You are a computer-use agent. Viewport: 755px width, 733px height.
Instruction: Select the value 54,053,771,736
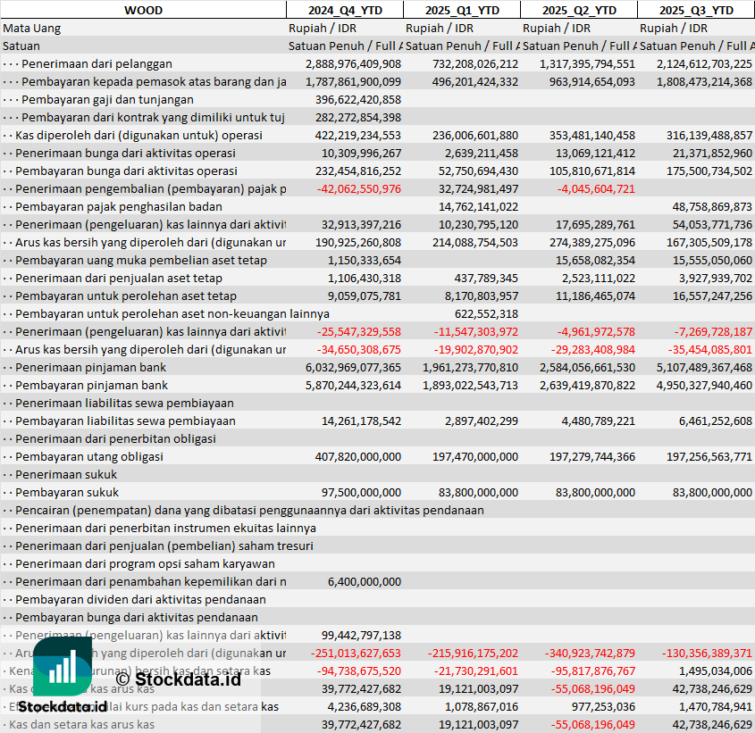712,224
